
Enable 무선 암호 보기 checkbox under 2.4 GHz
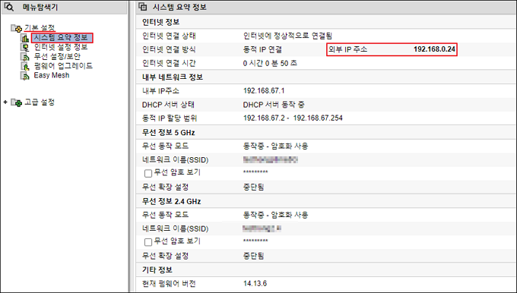(x=148, y=242)
